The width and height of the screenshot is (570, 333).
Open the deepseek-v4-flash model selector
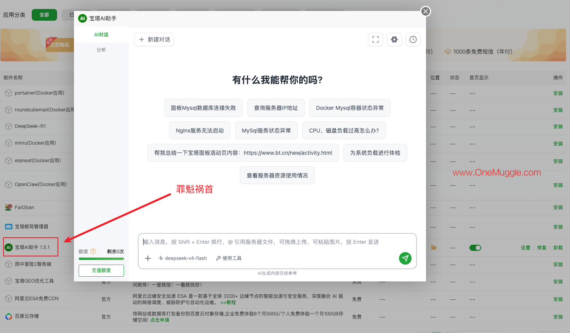point(183,258)
